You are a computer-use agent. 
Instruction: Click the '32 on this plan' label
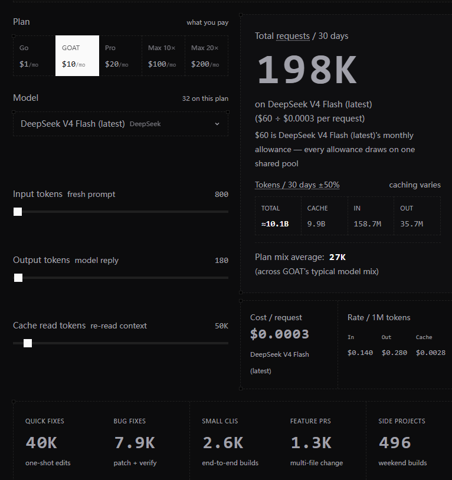[x=205, y=98]
